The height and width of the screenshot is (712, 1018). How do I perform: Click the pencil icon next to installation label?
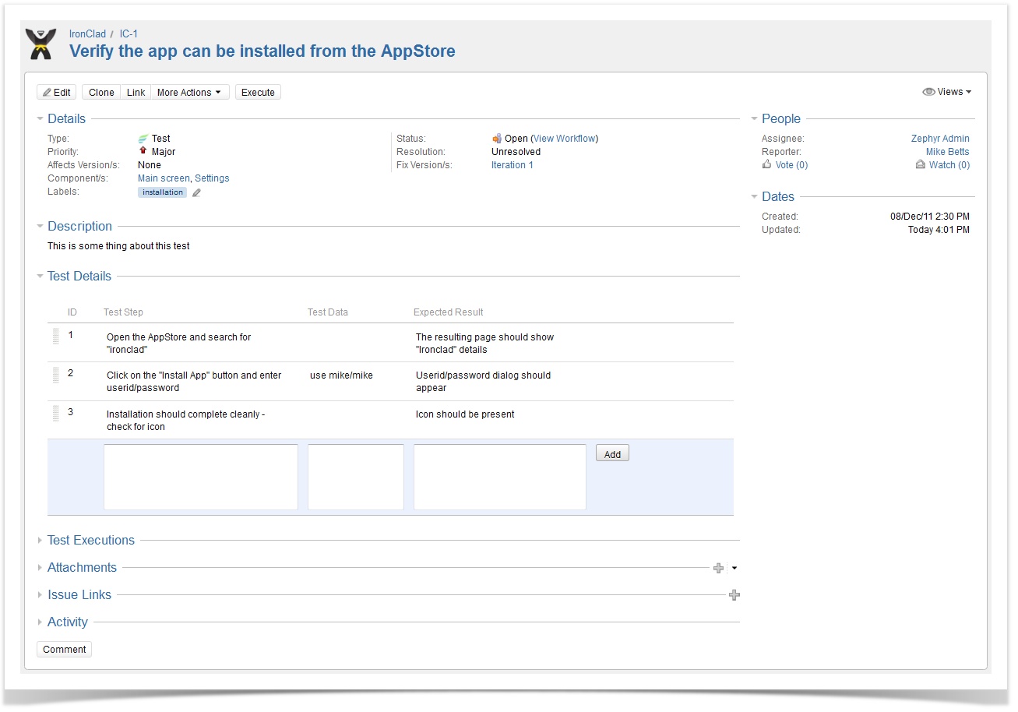tap(196, 192)
